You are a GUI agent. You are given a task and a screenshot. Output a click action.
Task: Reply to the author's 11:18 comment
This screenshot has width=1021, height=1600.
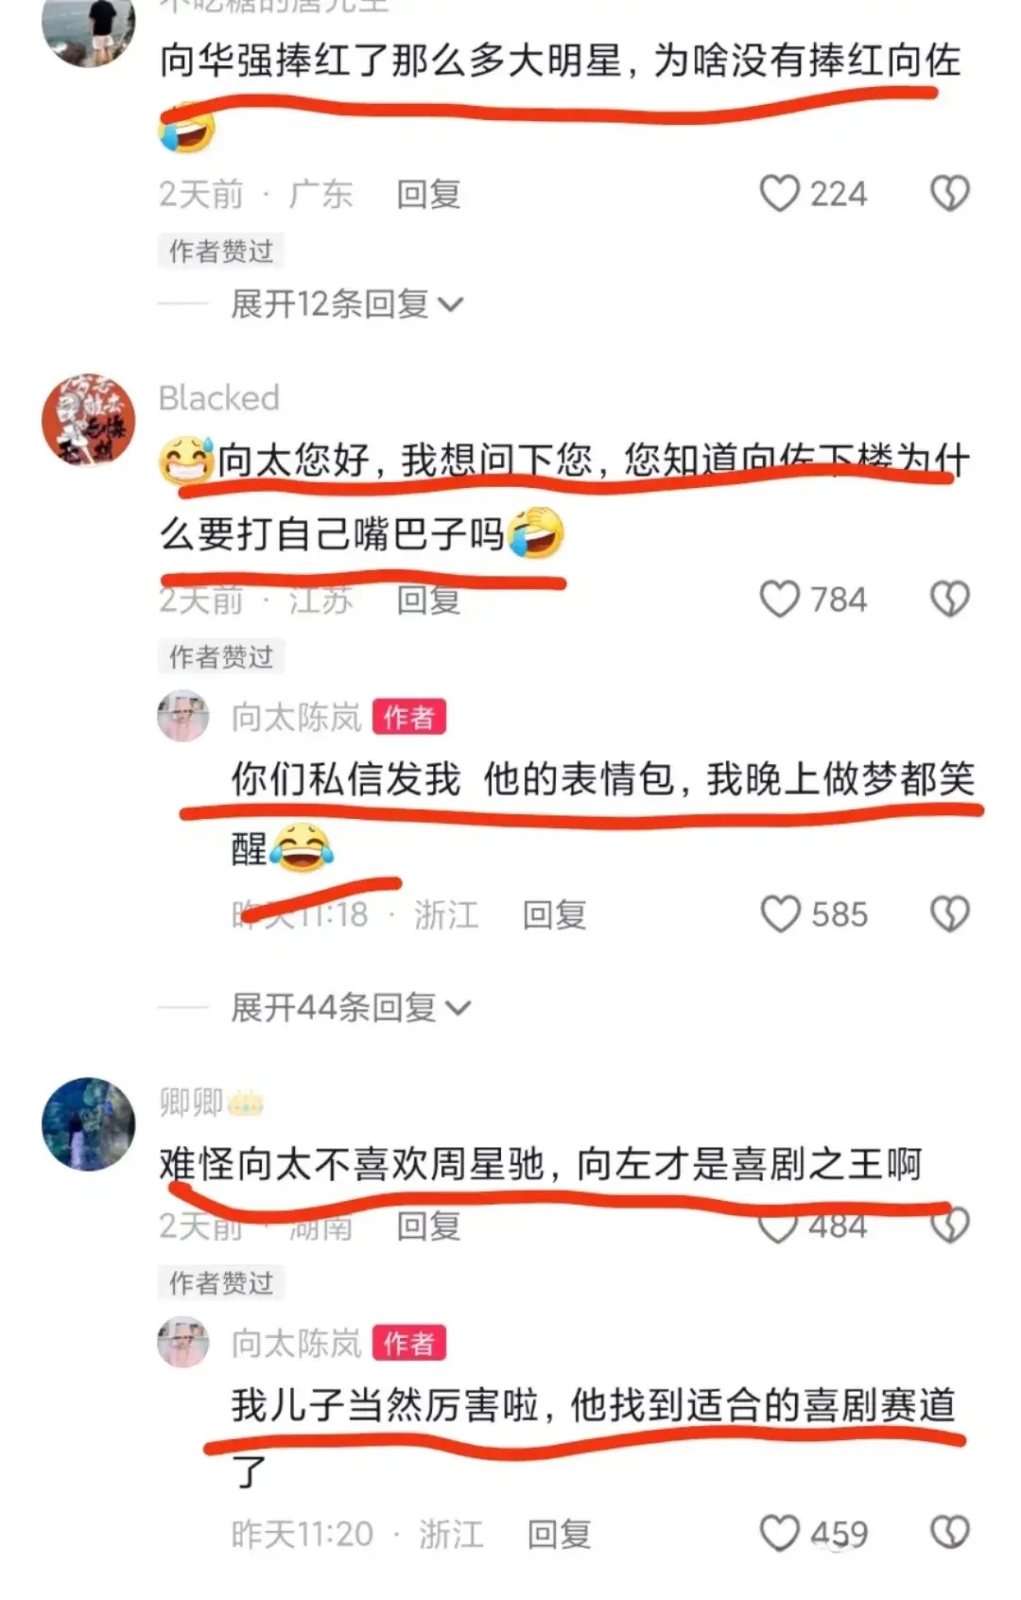(x=555, y=914)
